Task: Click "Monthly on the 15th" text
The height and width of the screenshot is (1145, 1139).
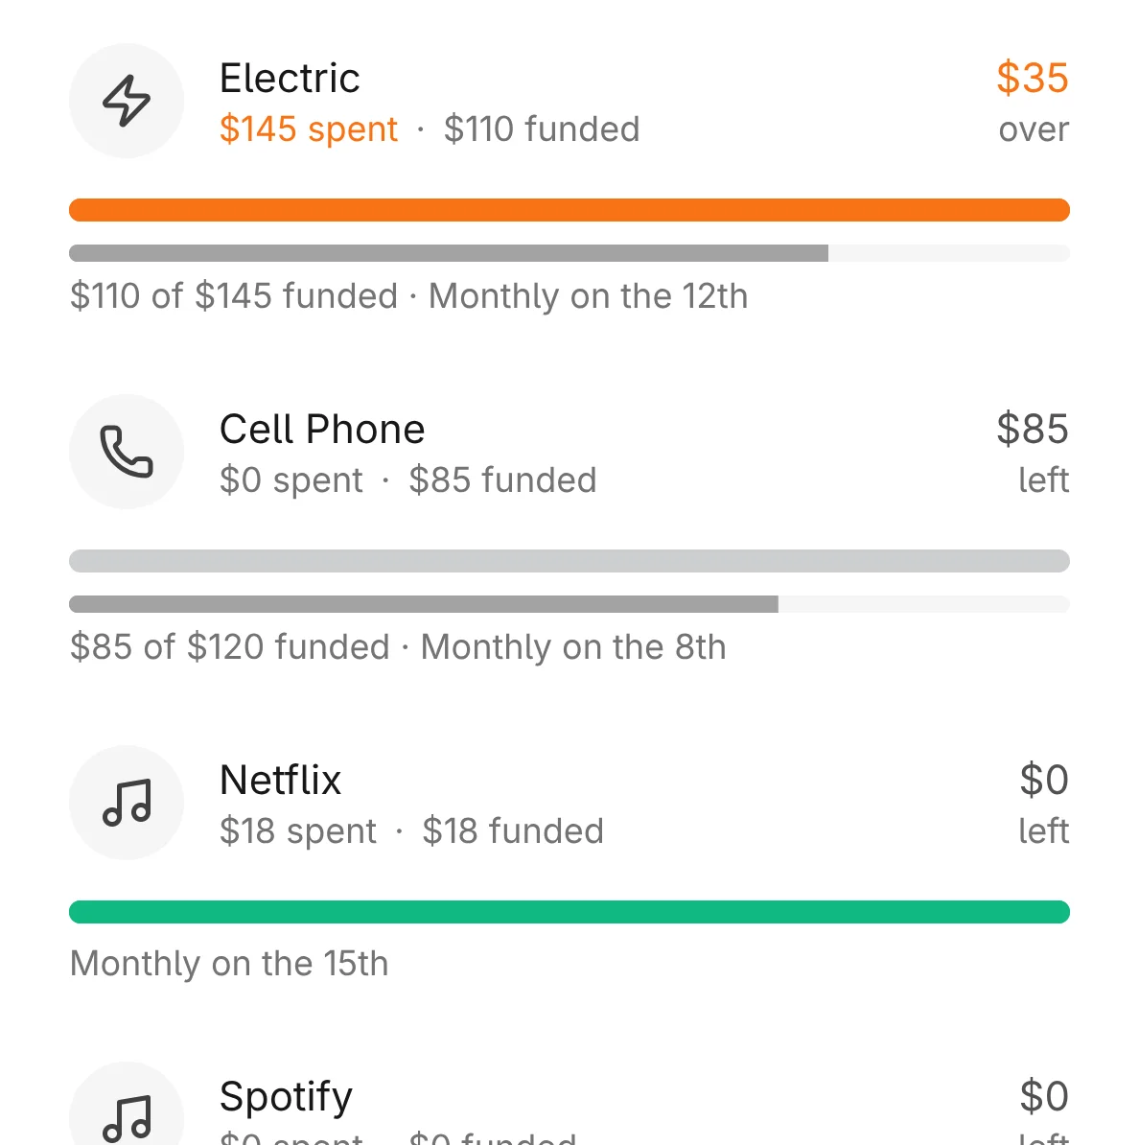Action: 229,964
